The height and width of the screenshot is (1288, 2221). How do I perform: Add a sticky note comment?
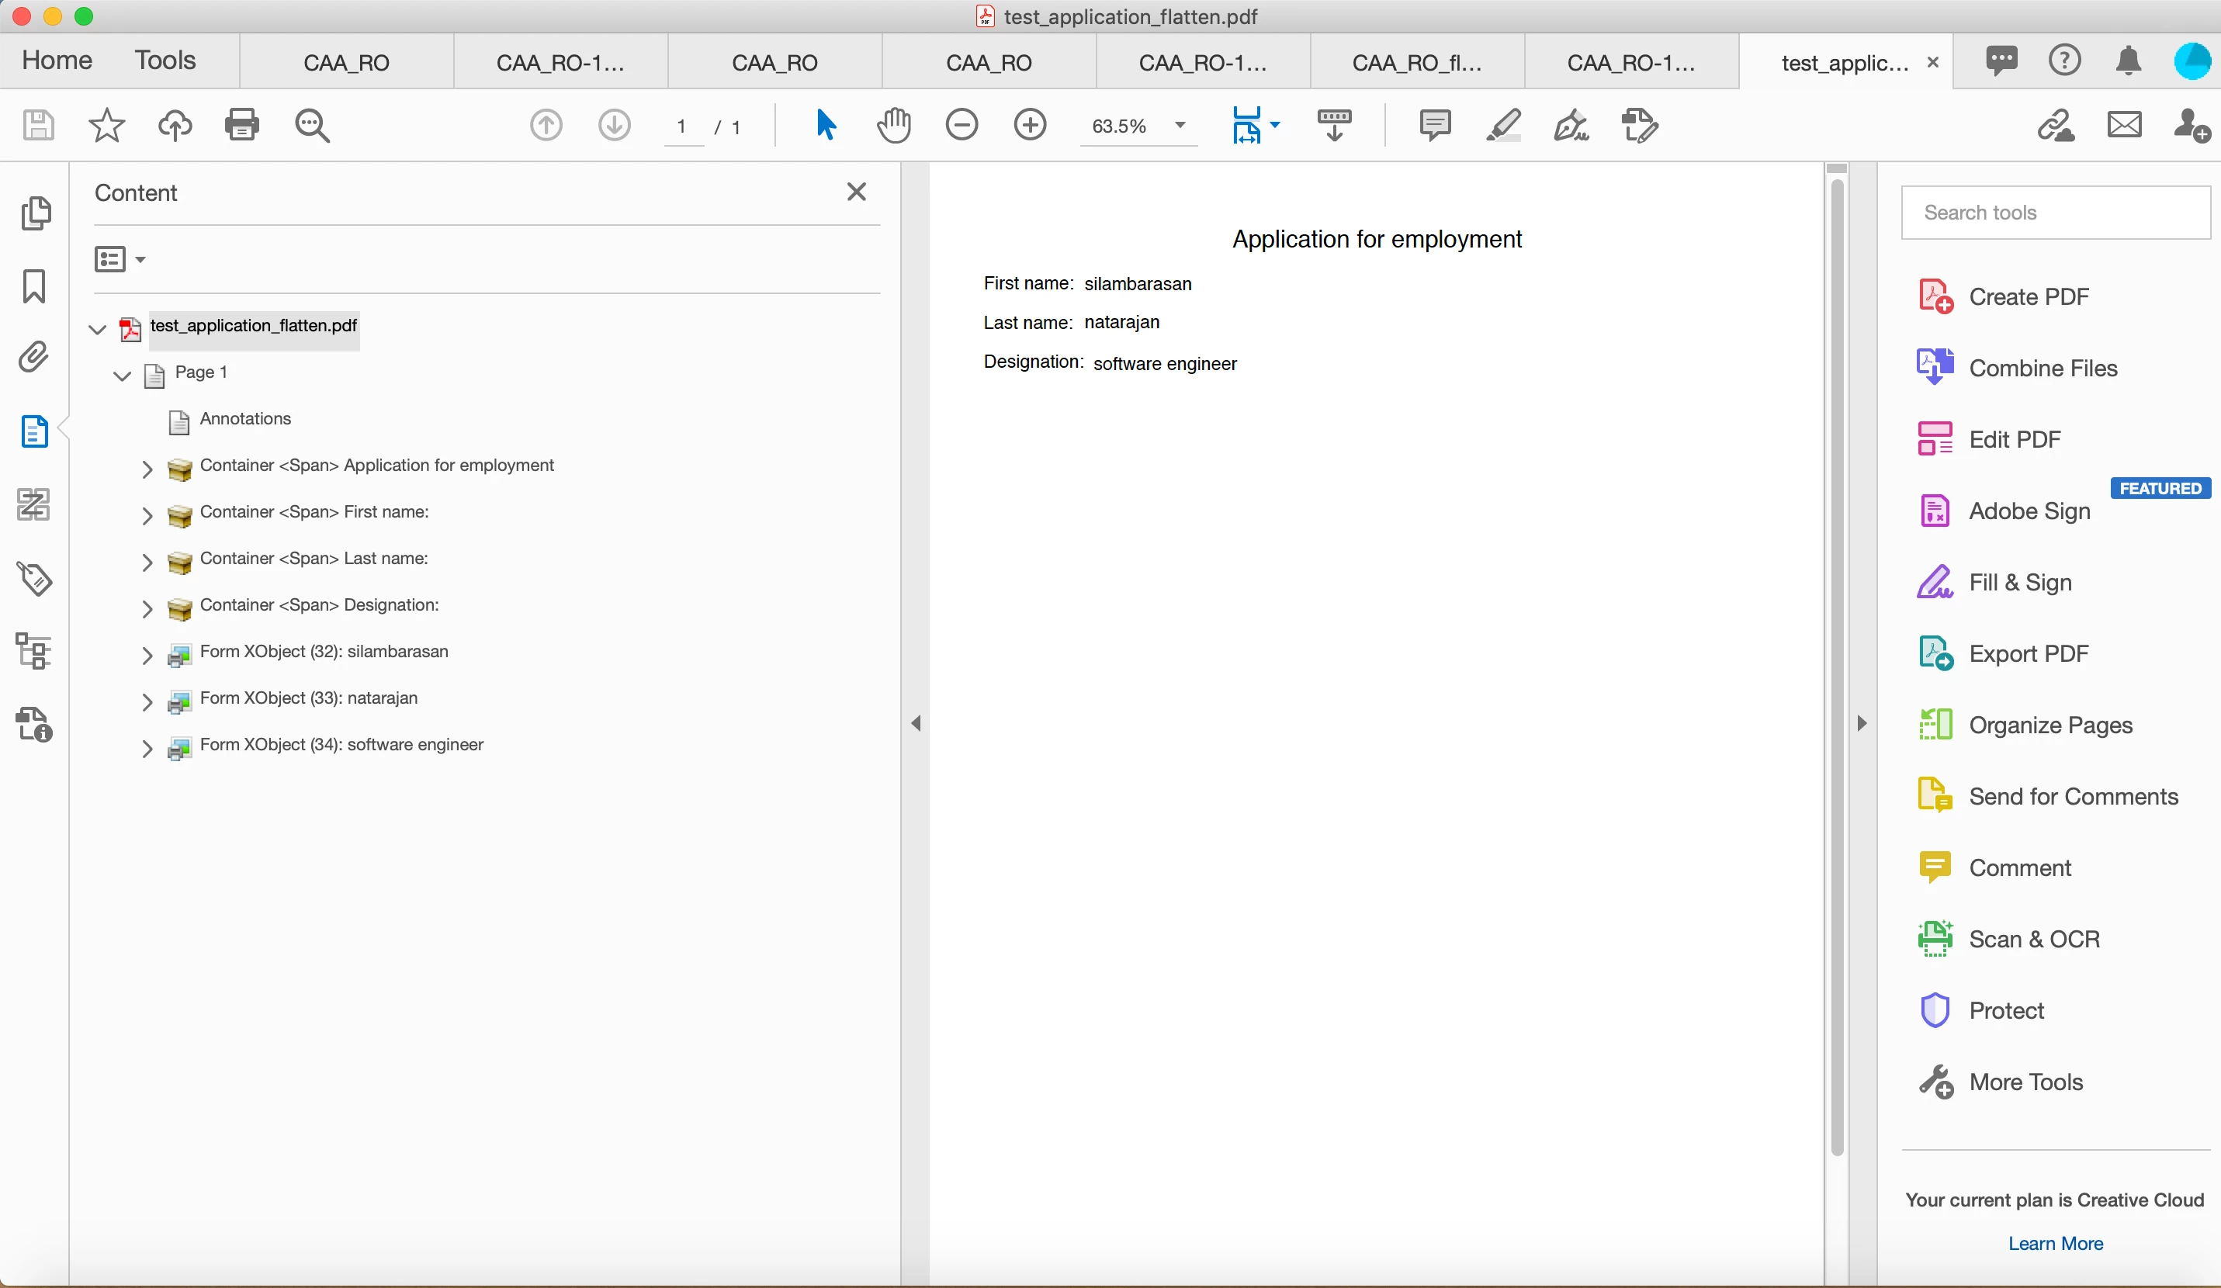(x=1435, y=125)
